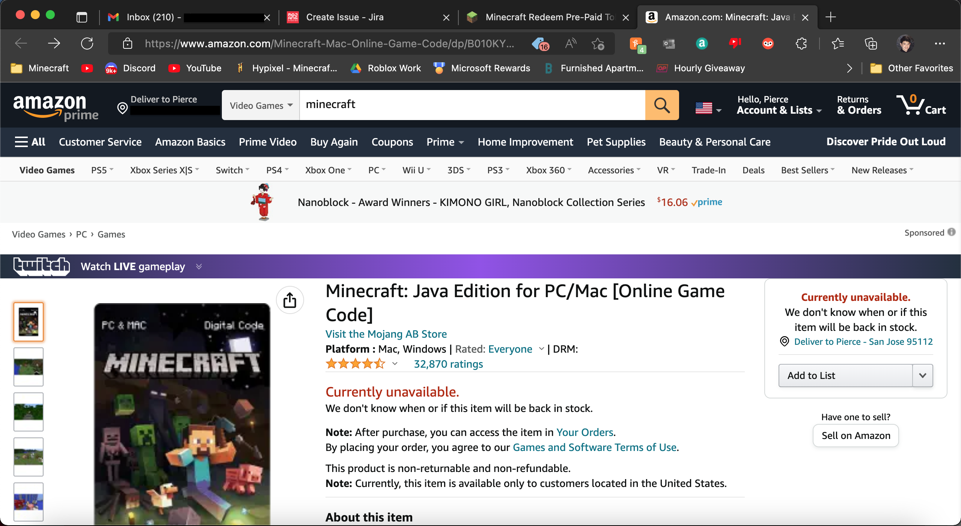The image size is (961, 526).
Task: Click the orange search magnifier button
Action: click(x=662, y=105)
